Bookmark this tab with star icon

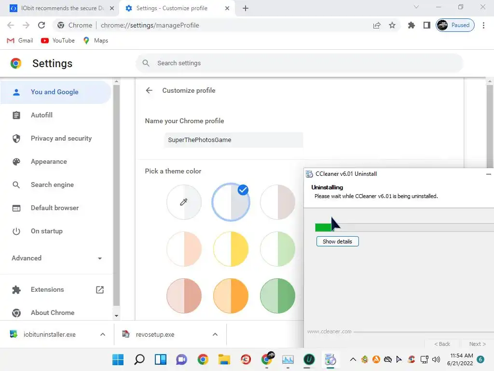click(x=392, y=25)
